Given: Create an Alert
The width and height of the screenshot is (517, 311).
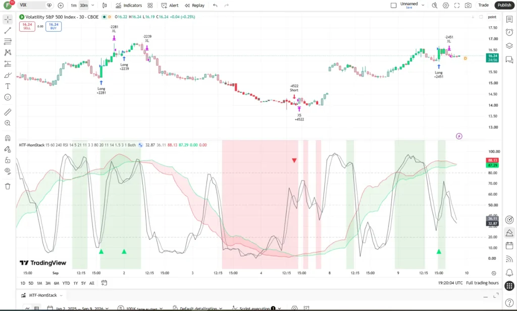Looking at the screenshot, I should coord(170,5).
